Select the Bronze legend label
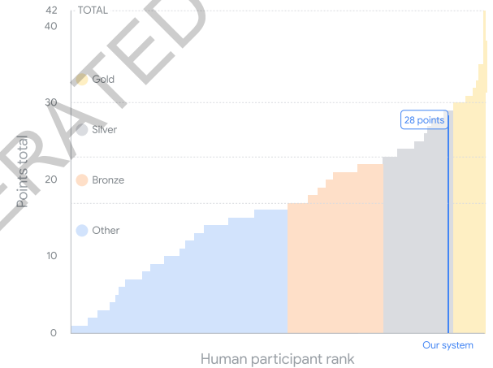The height and width of the screenshot is (368, 493). (x=108, y=180)
